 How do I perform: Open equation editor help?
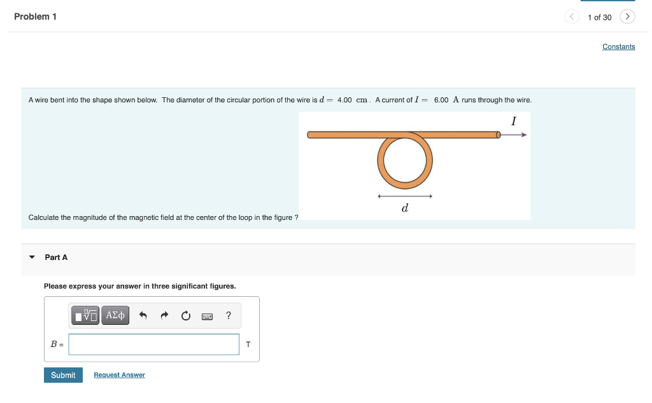tap(228, 315)
